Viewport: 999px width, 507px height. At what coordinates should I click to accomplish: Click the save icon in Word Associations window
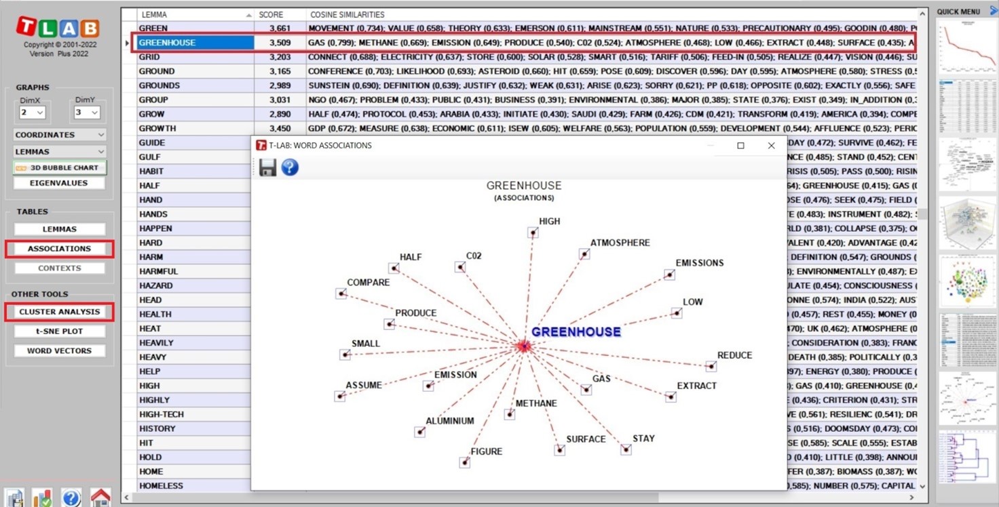coord(267,167)
